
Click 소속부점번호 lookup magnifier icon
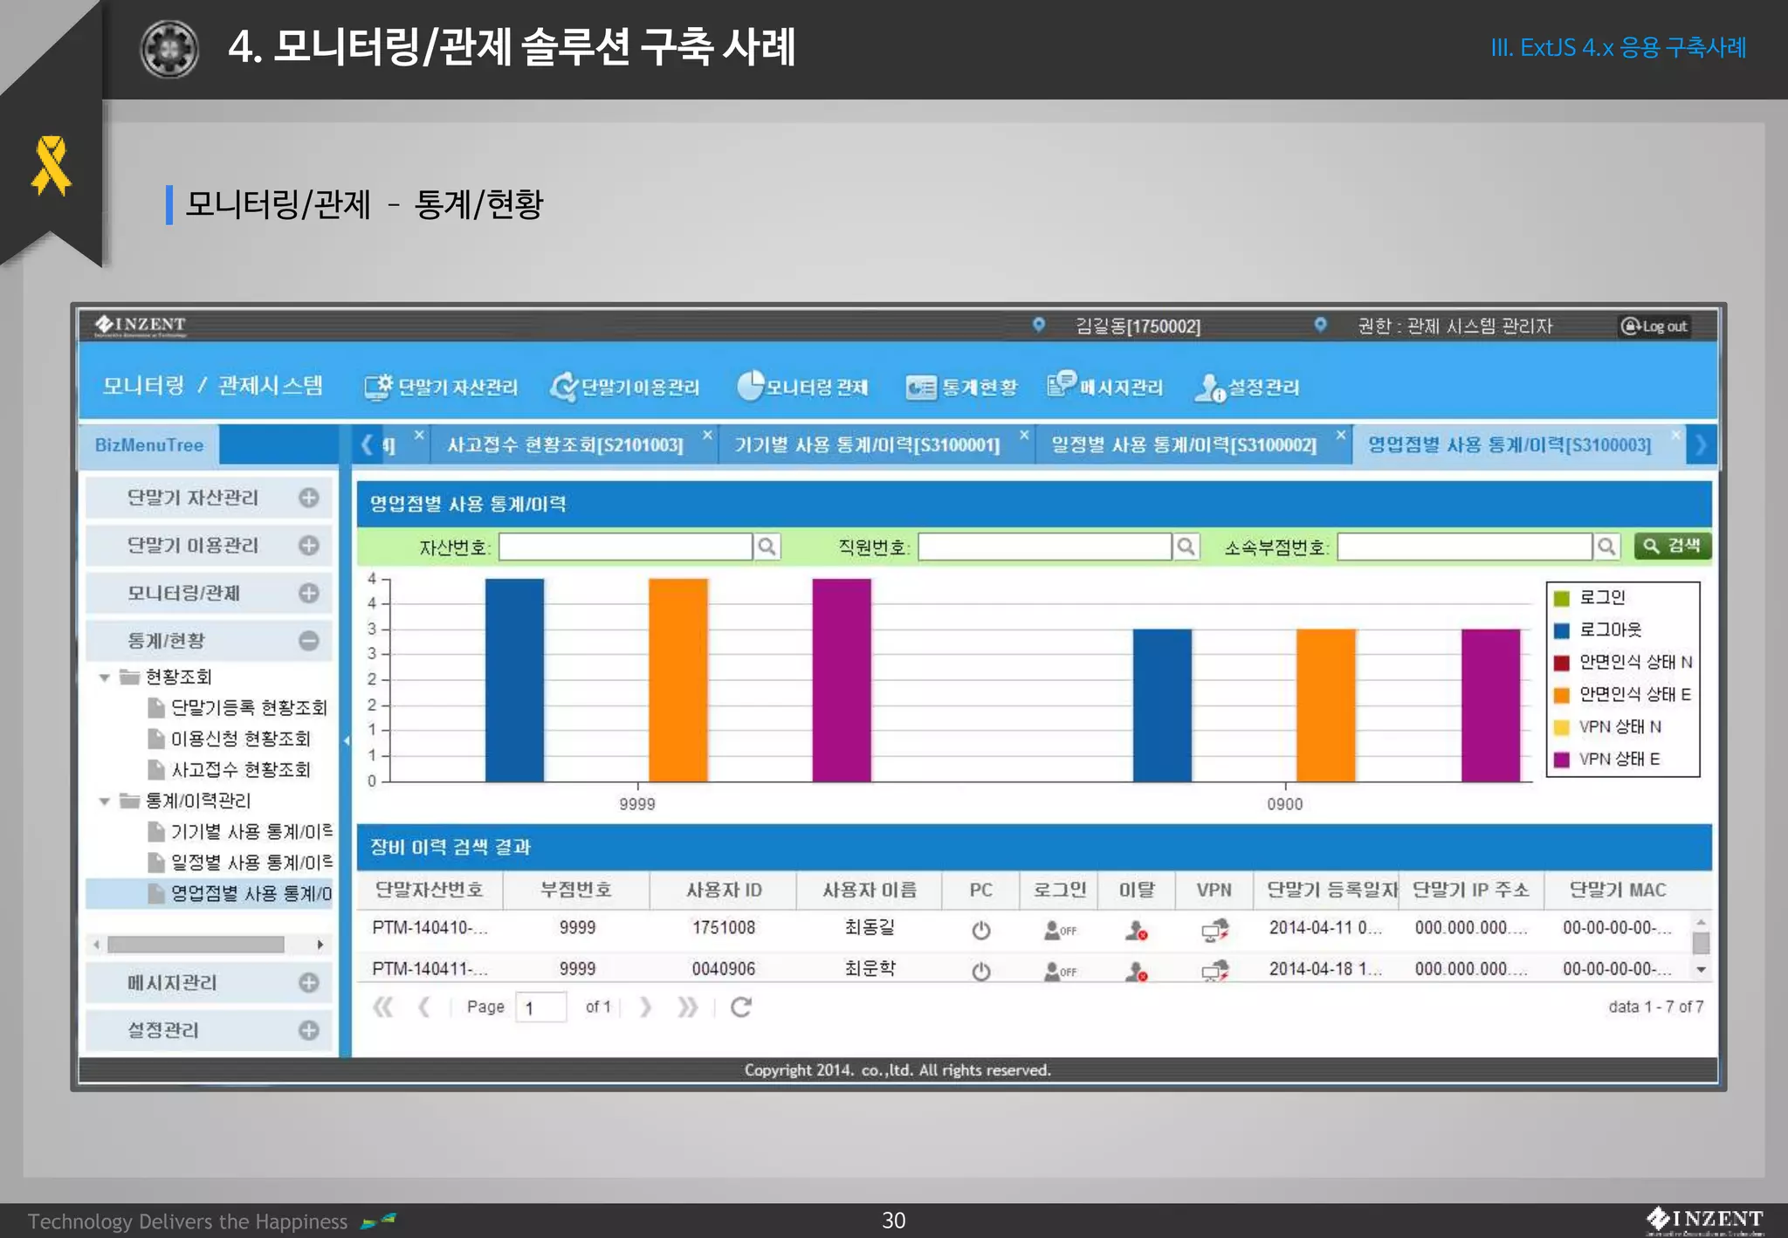point(1606,547)
